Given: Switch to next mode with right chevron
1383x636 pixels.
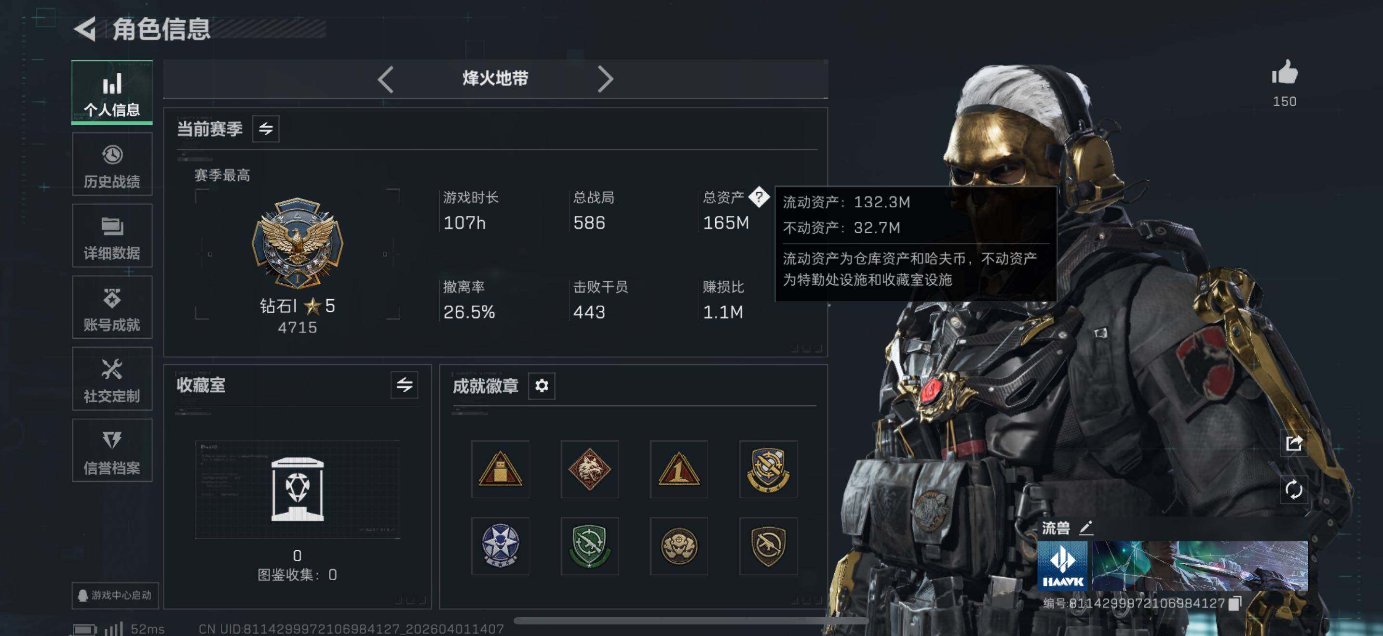Looking at the screenshot, I should [605, 79].
